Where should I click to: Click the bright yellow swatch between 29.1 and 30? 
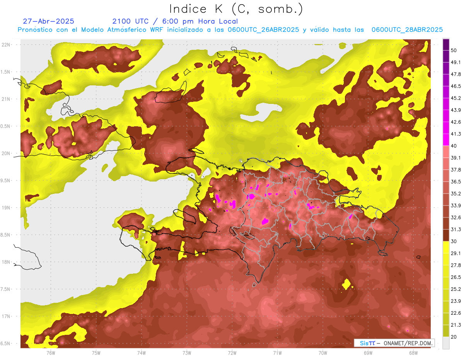(x=446, y=247)
